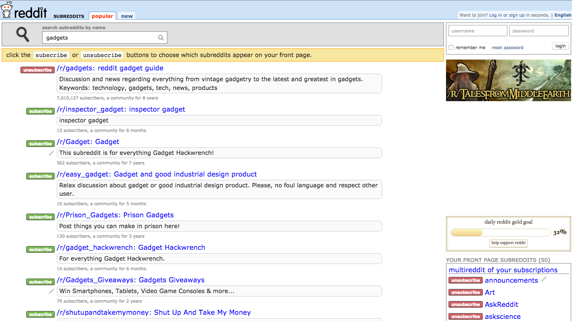572x321 pixels.
Task: Subscribe to /r/gadget_hackwrench
Action: (40, 249)
